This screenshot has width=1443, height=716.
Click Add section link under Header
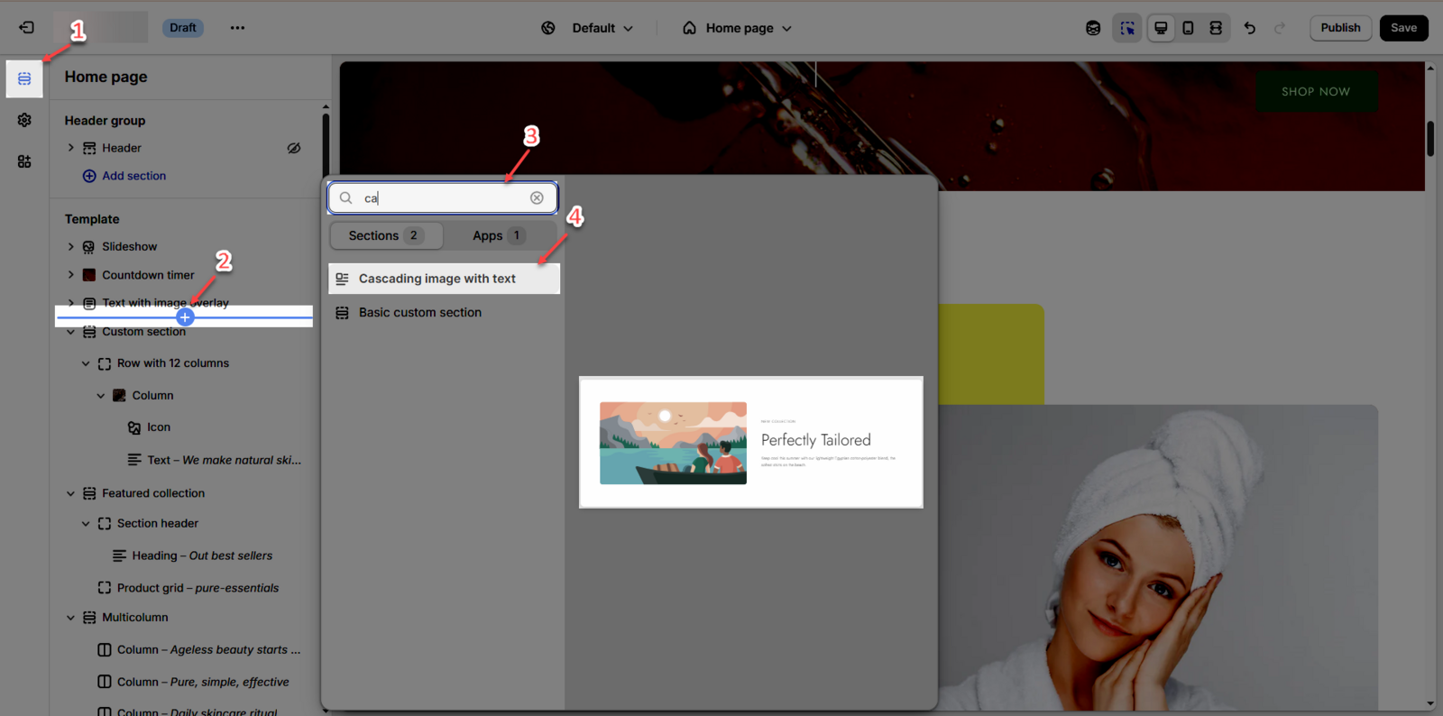click(x=133, y=176)
